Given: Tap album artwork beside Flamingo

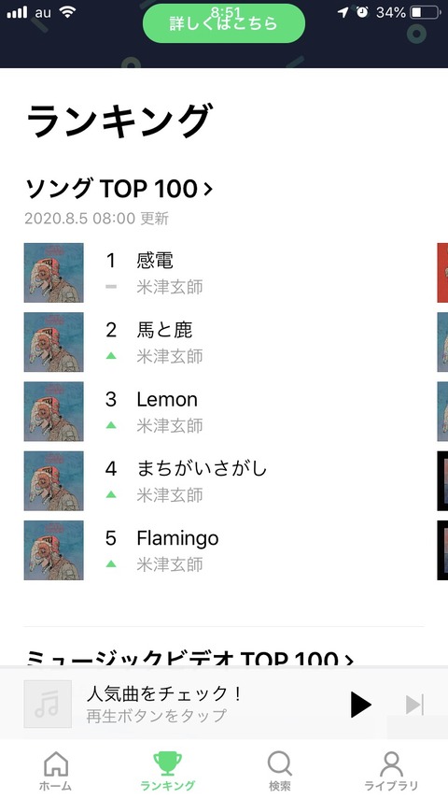Looking at the screenshot, I should point(54,550).
